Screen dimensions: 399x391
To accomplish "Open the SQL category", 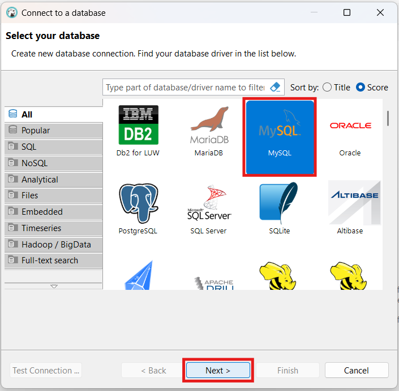I will [54, 147].
